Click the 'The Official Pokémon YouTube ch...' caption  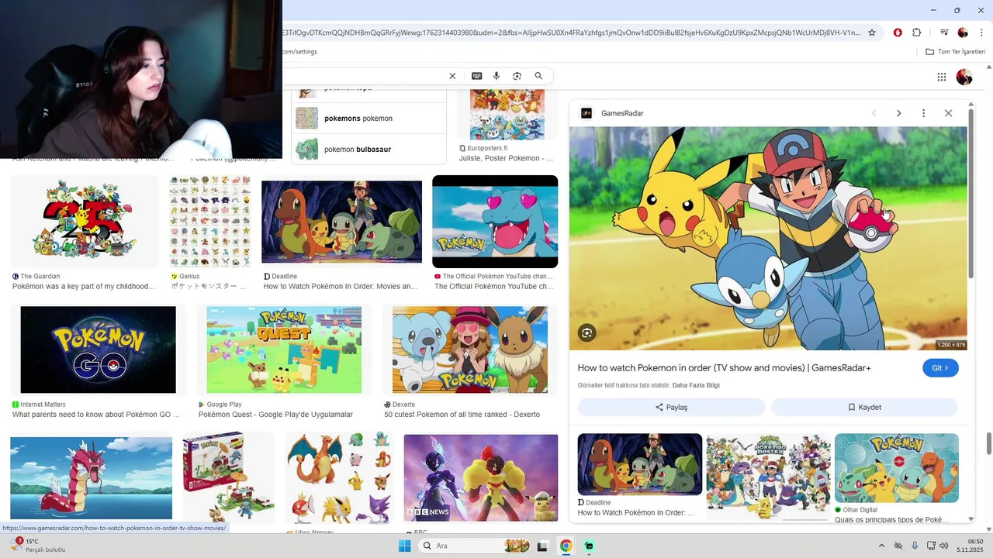494,286
